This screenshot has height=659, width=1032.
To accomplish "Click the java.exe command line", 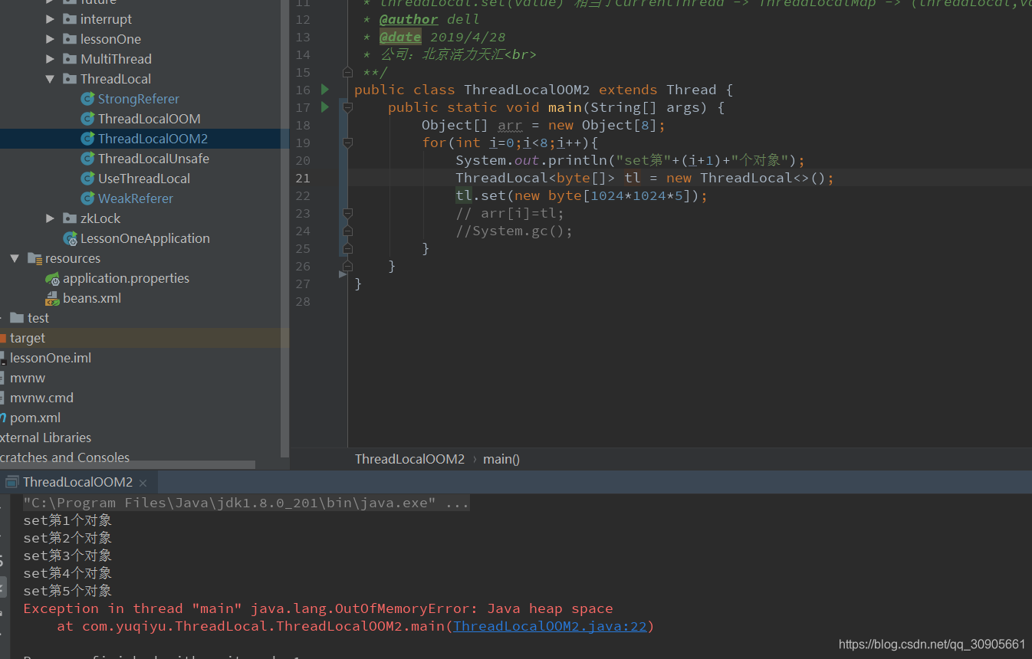I will 246,503.
